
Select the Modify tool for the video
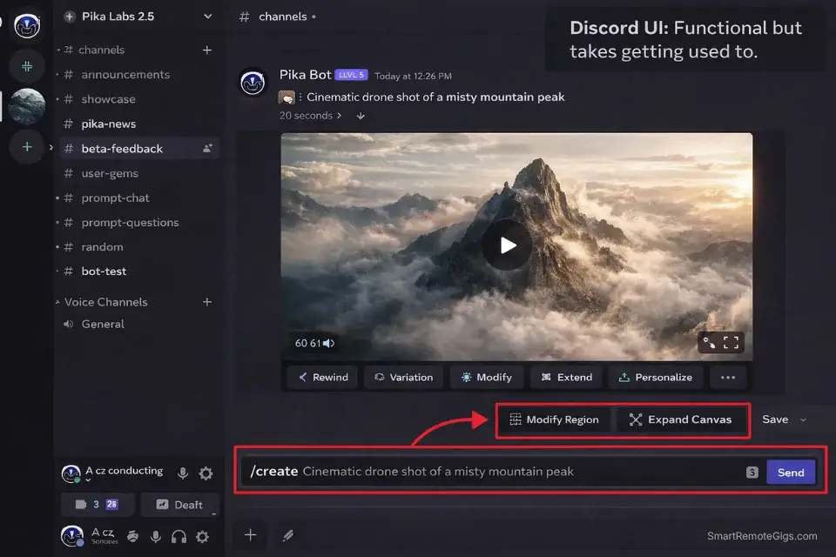[486, 377]
